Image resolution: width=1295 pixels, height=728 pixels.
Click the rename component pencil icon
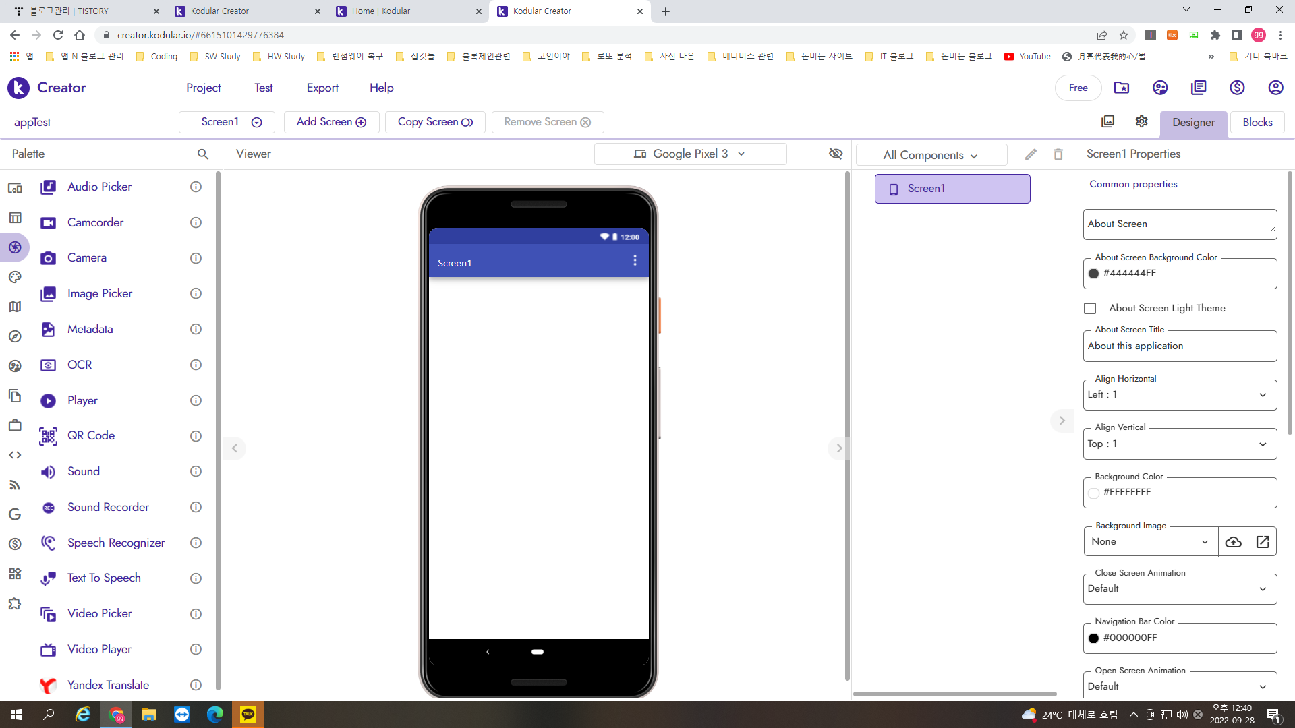click(1031, 154)
